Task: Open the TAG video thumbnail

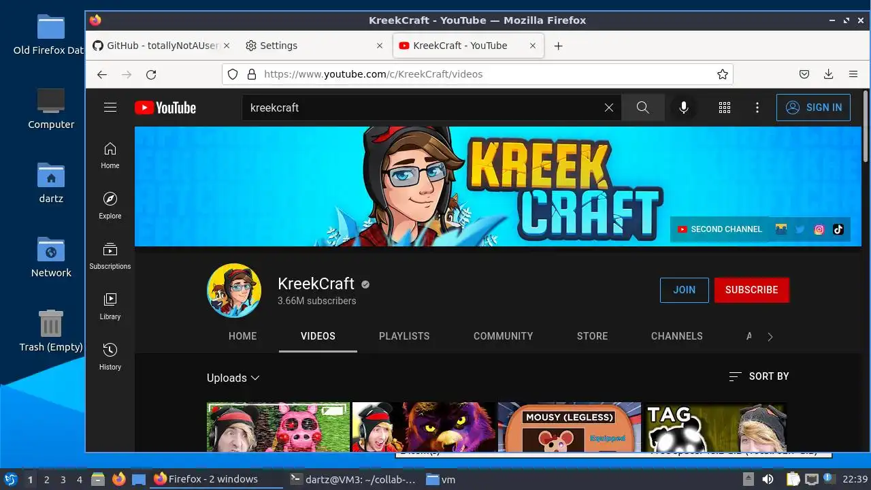Action: click(x=715, y=427)
